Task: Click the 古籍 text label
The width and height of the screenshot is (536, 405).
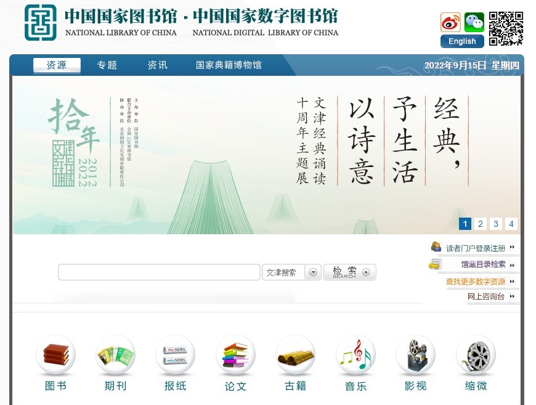Action: pyautogui.click(x=295, y=386)
